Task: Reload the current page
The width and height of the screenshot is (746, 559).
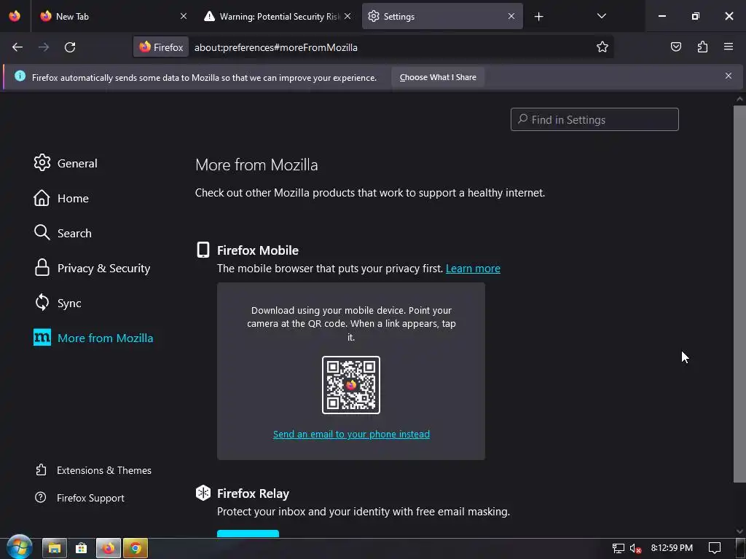Action: tap(70, 47)
